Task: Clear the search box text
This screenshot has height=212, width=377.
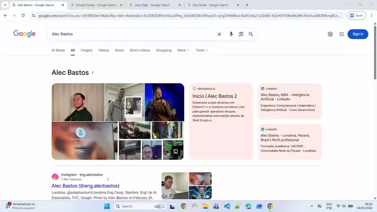Action: pyautogui.click(x=219, y=34)
